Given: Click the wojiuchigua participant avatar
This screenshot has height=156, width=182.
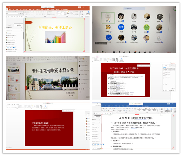Looking at the screenshot, I should (134, 38).
